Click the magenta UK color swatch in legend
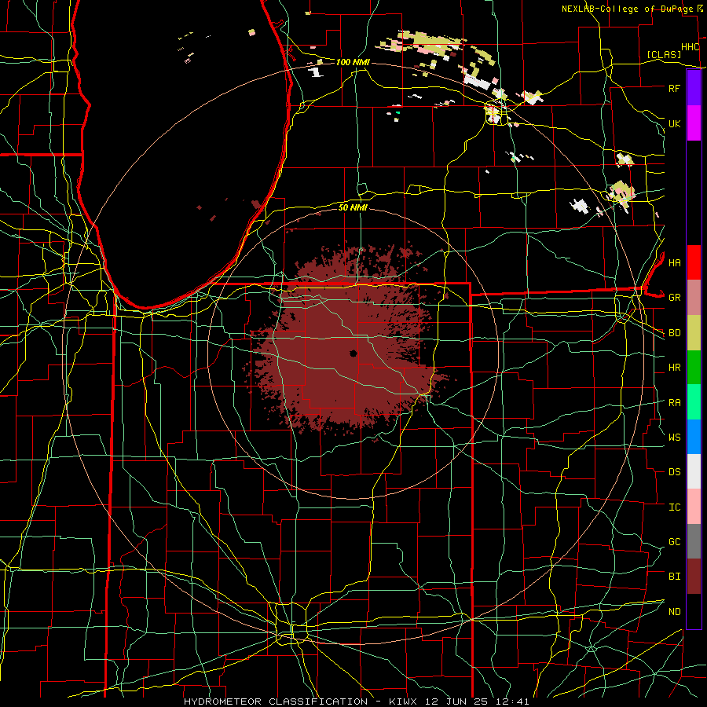 pyautogui.click(x=694, y=123)
